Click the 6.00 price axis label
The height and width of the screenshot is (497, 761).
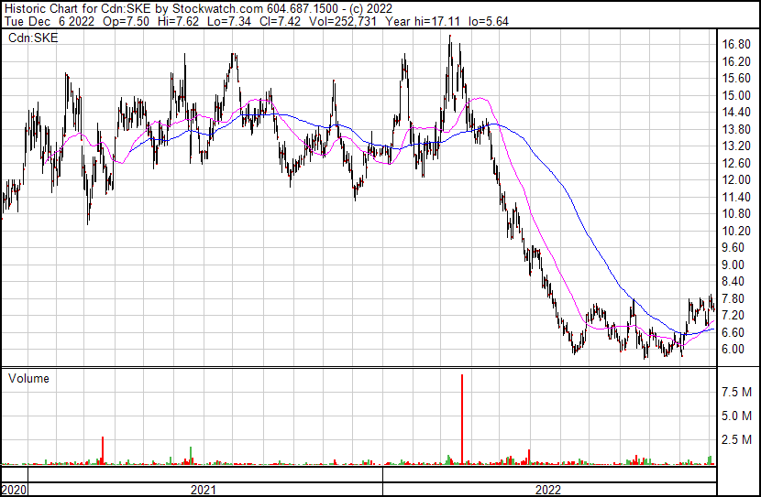click(x=734, y=349)
